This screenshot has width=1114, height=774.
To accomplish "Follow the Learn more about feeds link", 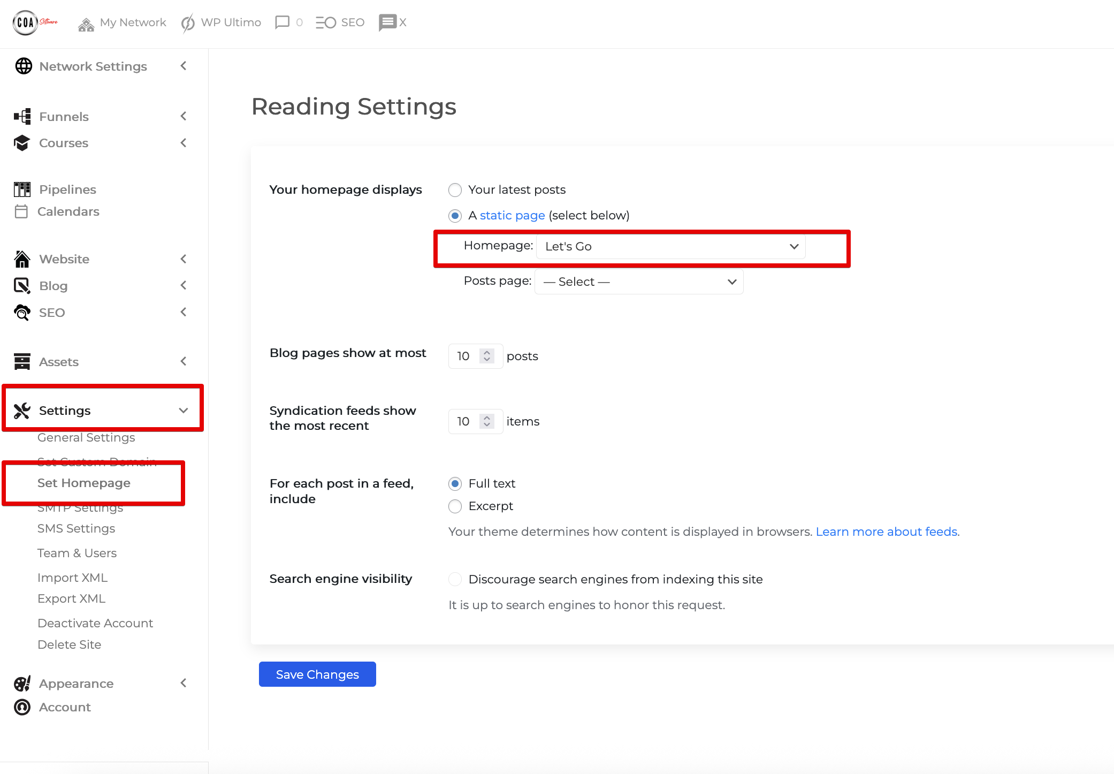I will point(886,532).
